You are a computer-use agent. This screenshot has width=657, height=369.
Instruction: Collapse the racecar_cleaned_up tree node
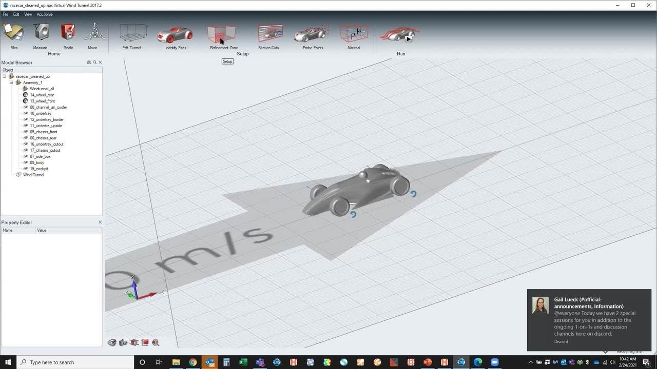click(4, 76)
